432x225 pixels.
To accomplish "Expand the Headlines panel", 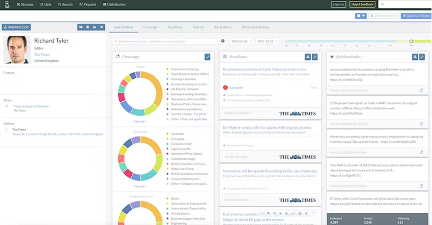I will [315, 57].
